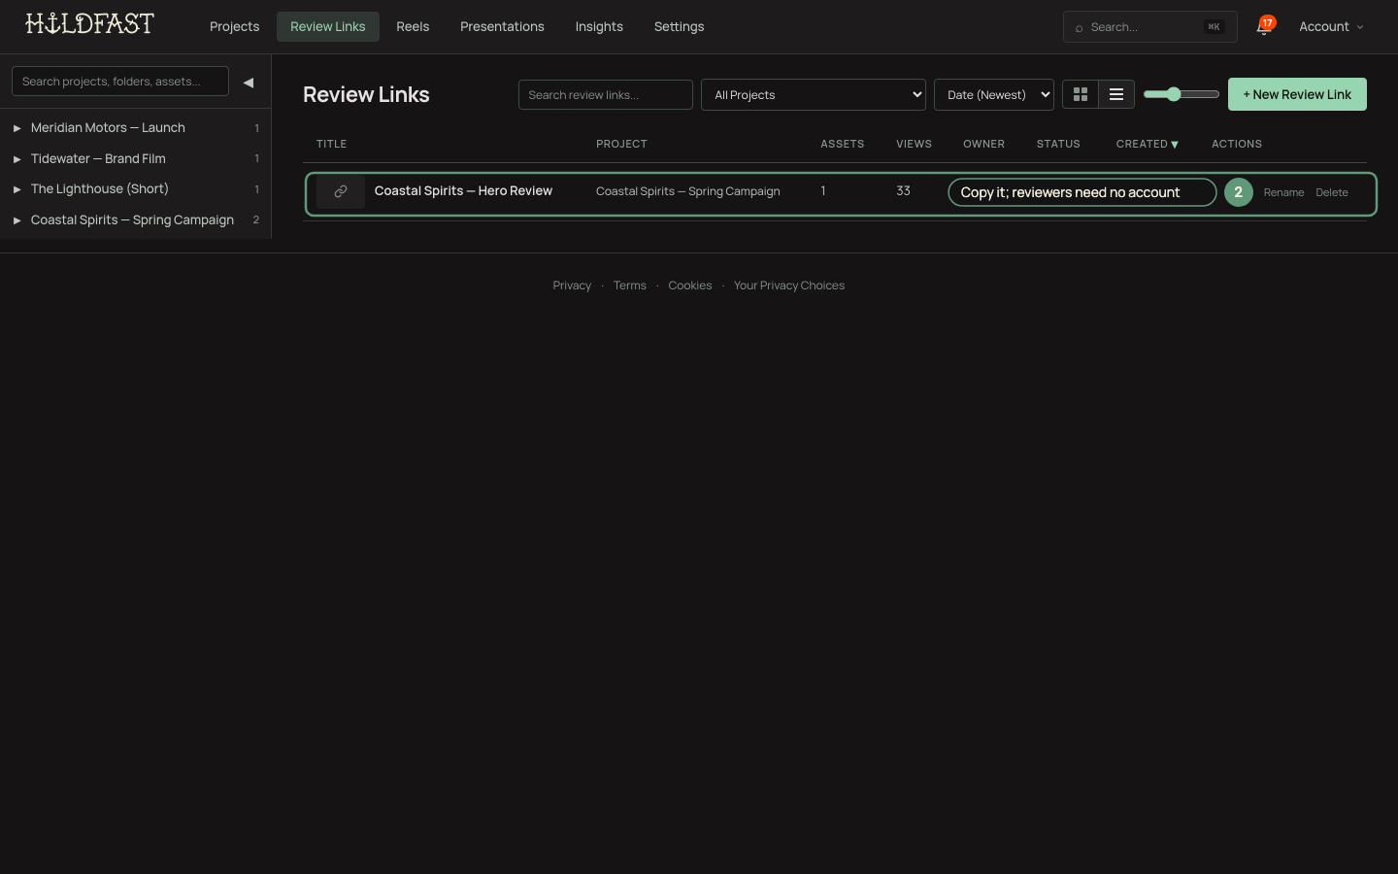
Task: Adjust the thumbnail size slider
Action: [x=1182, y=94]
